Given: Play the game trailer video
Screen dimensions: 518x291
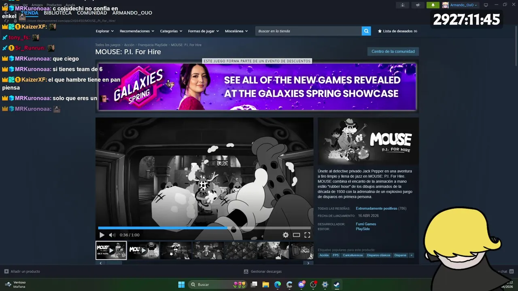Looking at the screenshot, I should click(102, 235).
